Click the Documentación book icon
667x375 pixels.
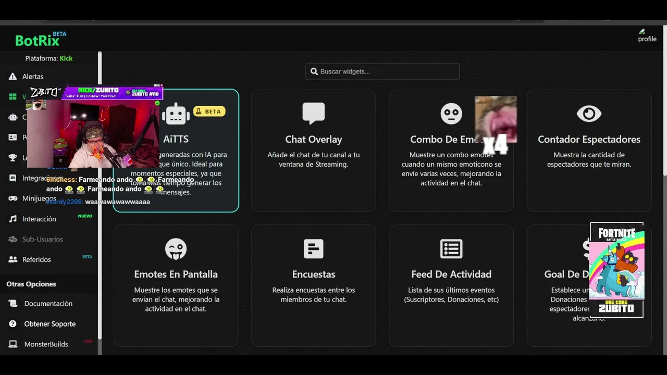(x=13, y=304)
